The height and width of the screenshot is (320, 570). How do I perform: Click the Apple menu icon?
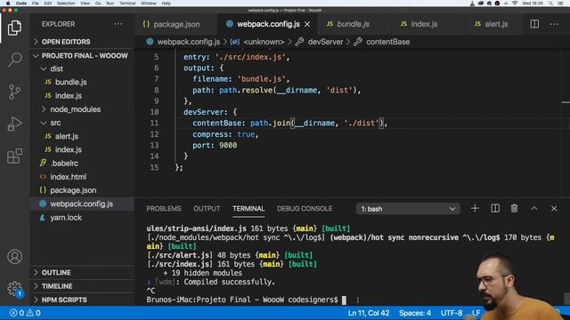point(8,4)
